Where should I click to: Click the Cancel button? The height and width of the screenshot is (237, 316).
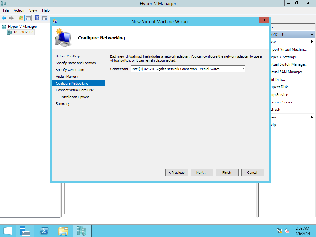tap(252, 173)
